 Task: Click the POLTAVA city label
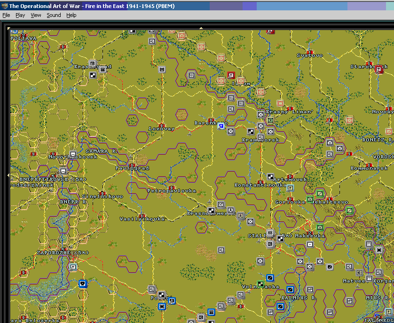pos(24,38)
